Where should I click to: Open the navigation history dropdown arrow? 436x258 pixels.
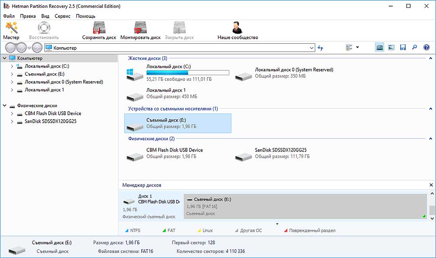tap(29, 48)
